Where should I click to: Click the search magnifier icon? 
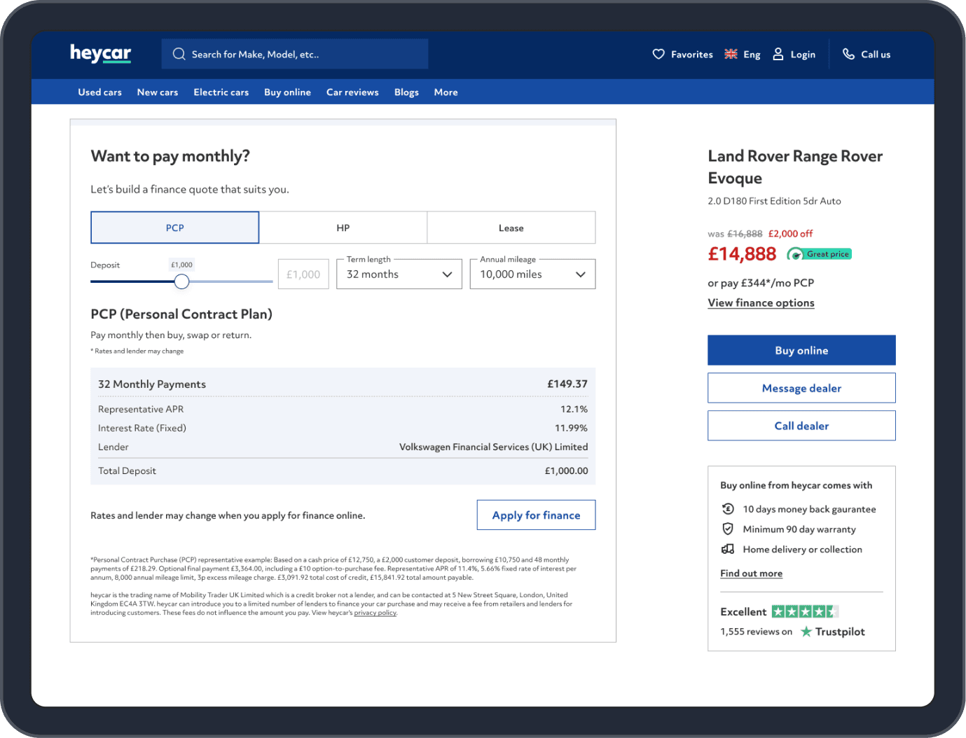(179, 54)
